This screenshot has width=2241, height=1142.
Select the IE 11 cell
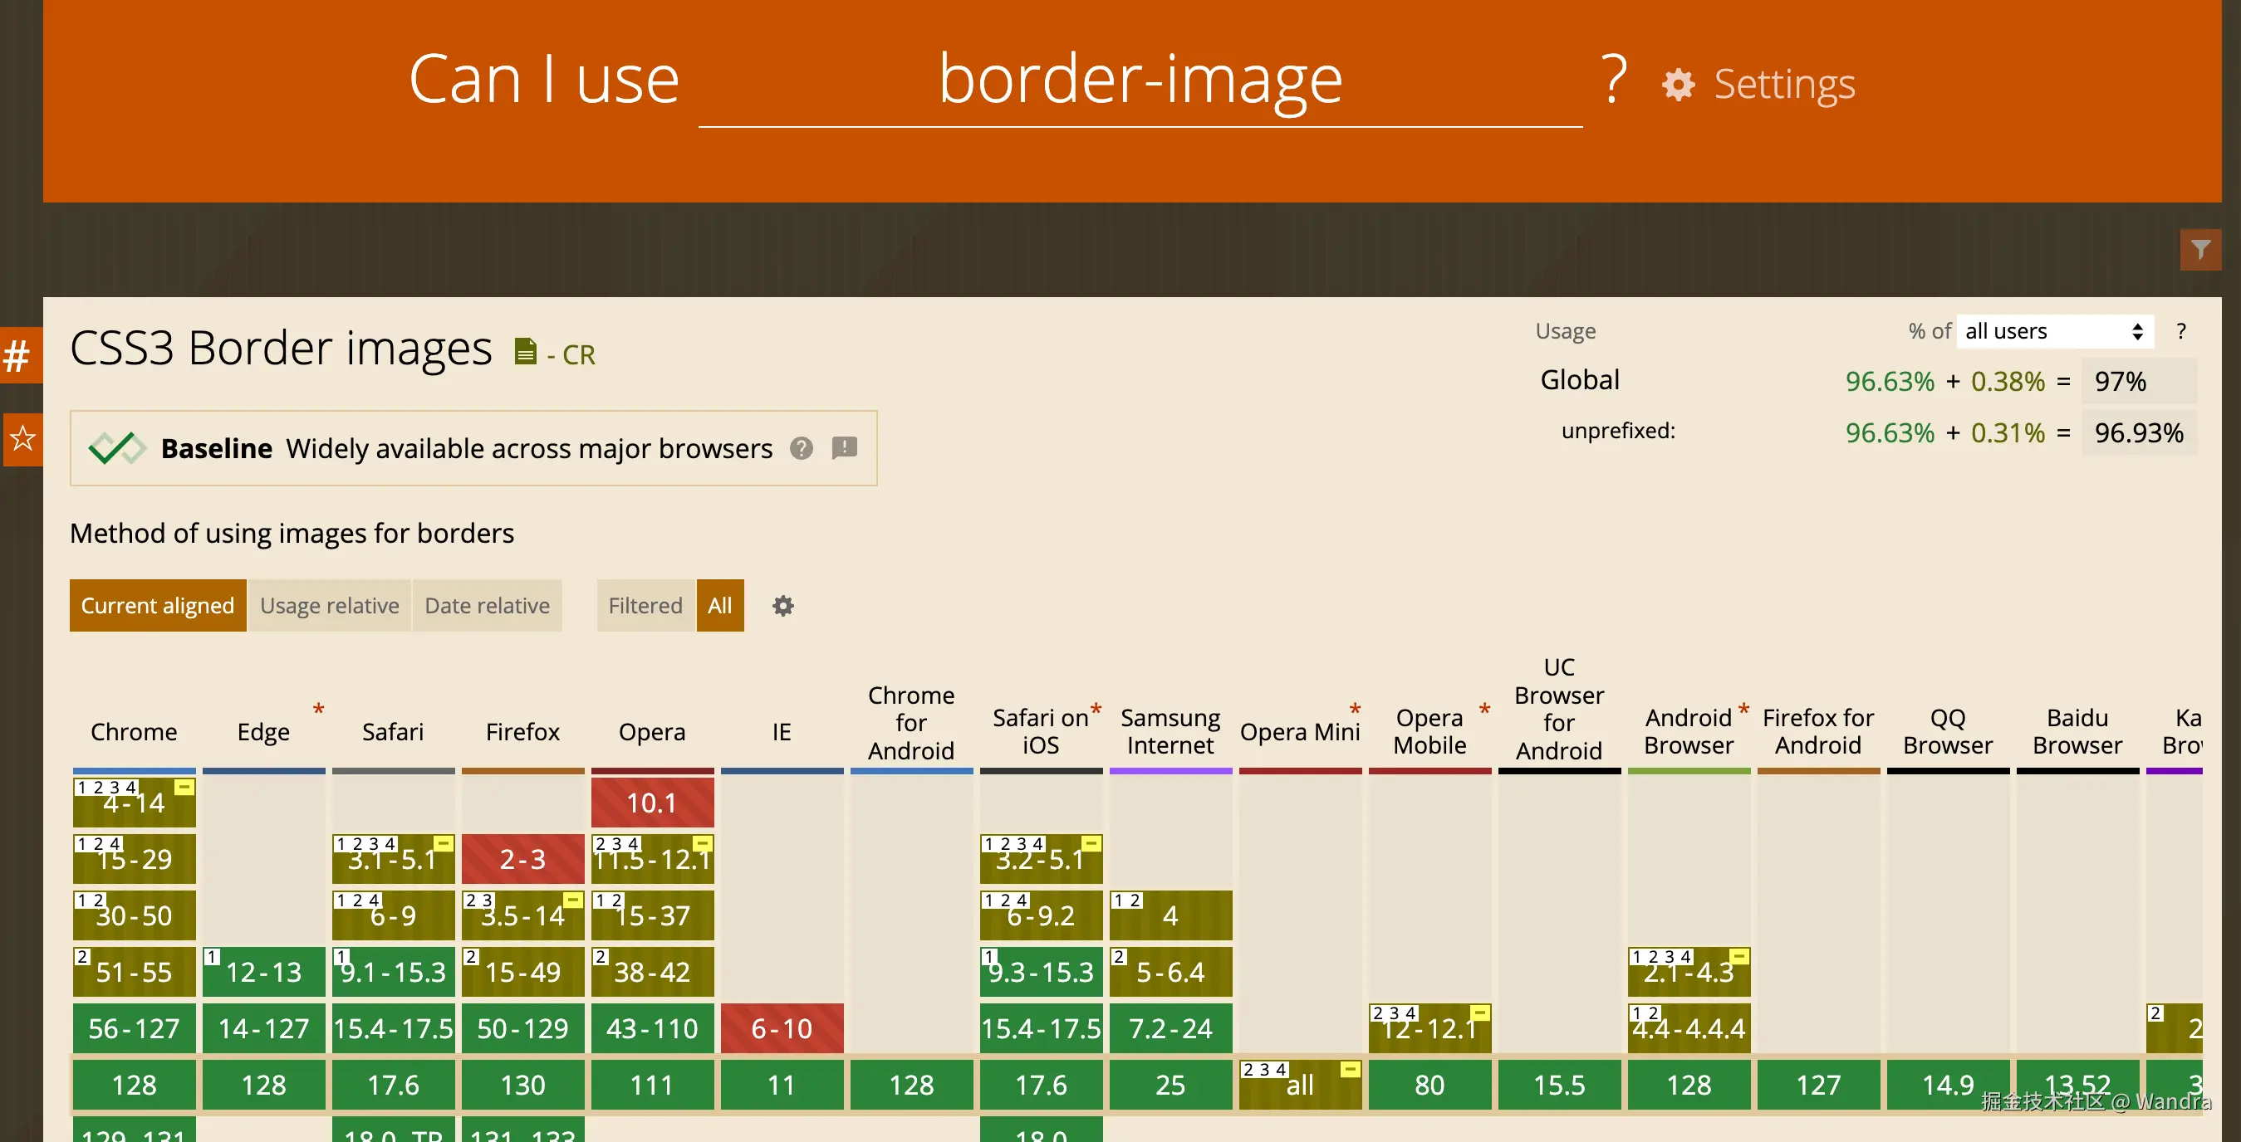[782, 1085]
